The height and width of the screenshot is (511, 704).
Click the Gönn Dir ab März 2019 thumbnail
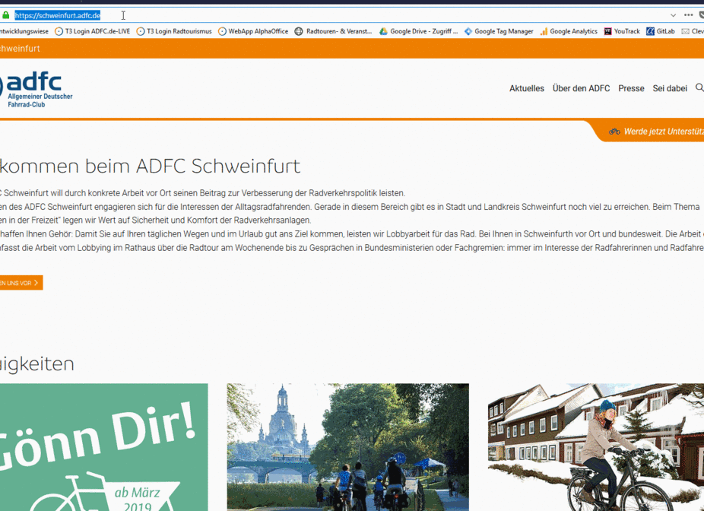(x=104, y=447)
